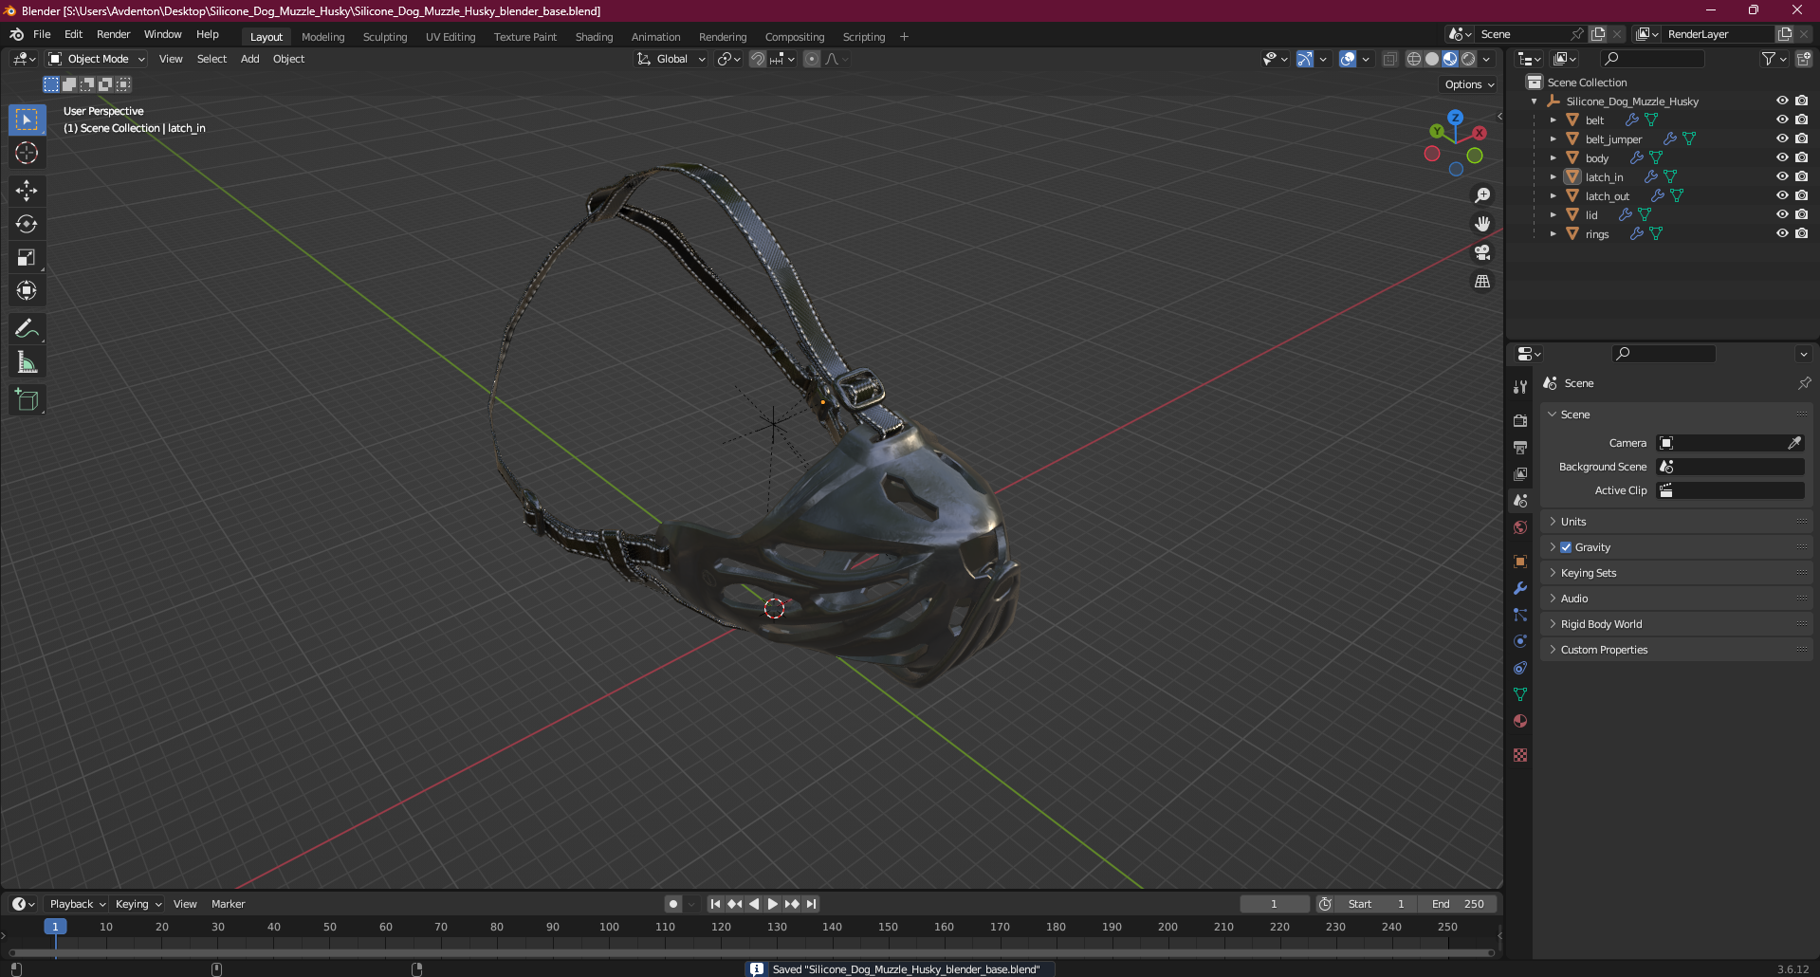Expand the rings object in outliner

tap(1553, 234)
